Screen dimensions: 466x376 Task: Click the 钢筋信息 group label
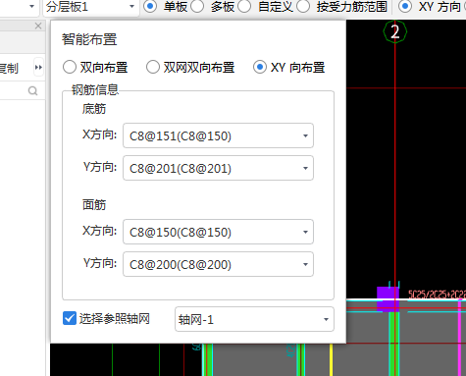[95, 89]
